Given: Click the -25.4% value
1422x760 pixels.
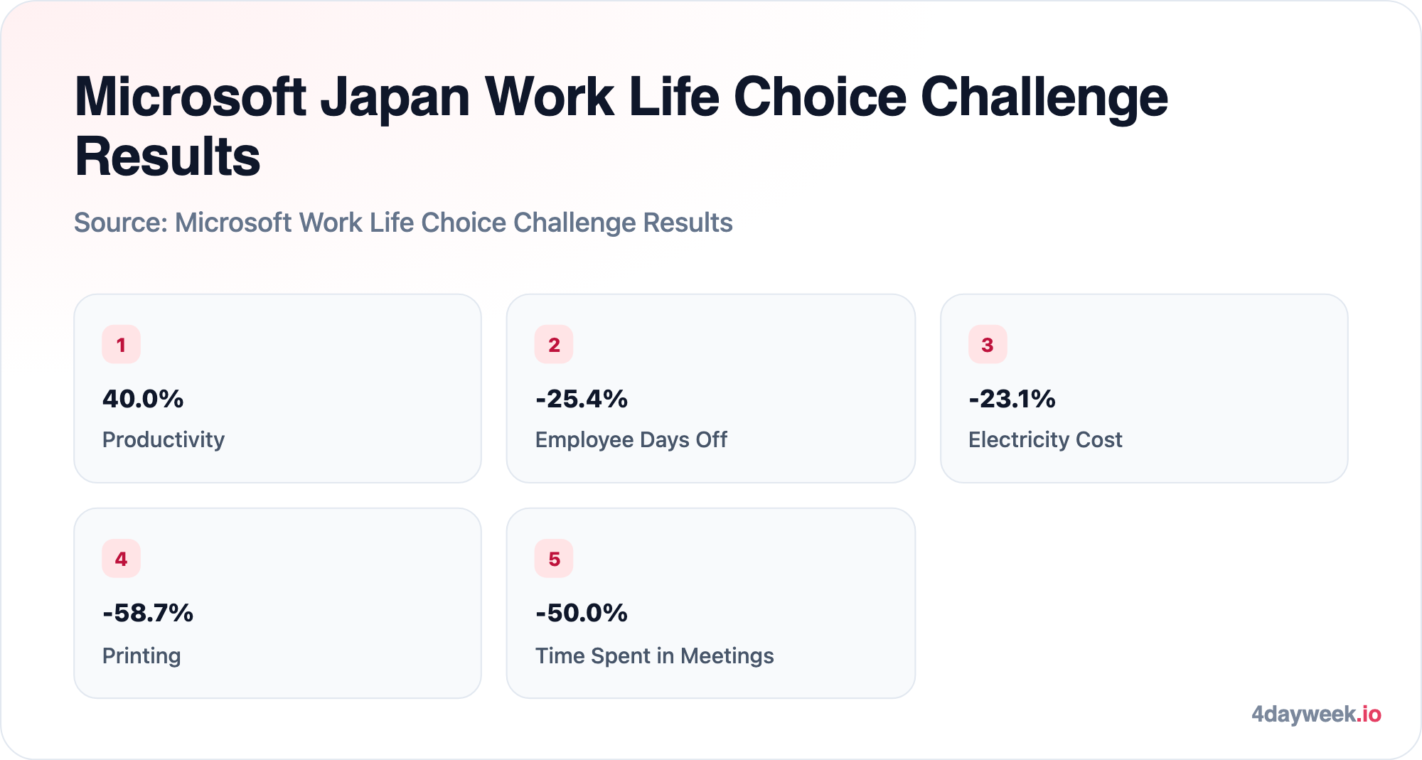Looking at the screenshot, I should pyautogui.click(x=582, y=399).
